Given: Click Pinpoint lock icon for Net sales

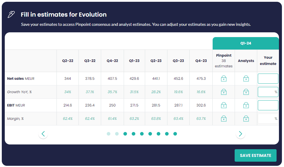Looking at the screenshot, I should [x=224, y=79].
